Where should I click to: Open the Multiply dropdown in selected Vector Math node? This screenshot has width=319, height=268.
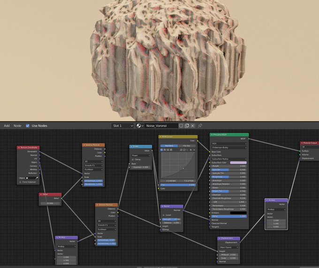tap(276, 210)
